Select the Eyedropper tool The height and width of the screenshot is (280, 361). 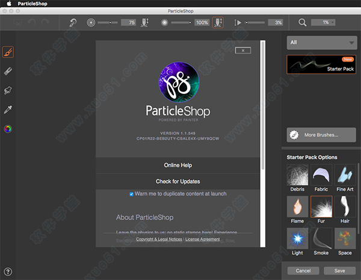point(8,110)
